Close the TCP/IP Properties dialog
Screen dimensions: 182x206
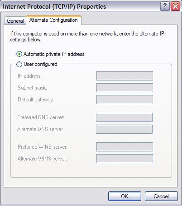coord(175,6)
